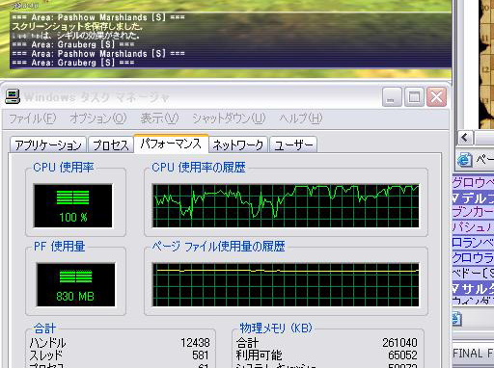494x368 pixels.
Task: Open the パシュハ link in browser list
Action: 473,227
